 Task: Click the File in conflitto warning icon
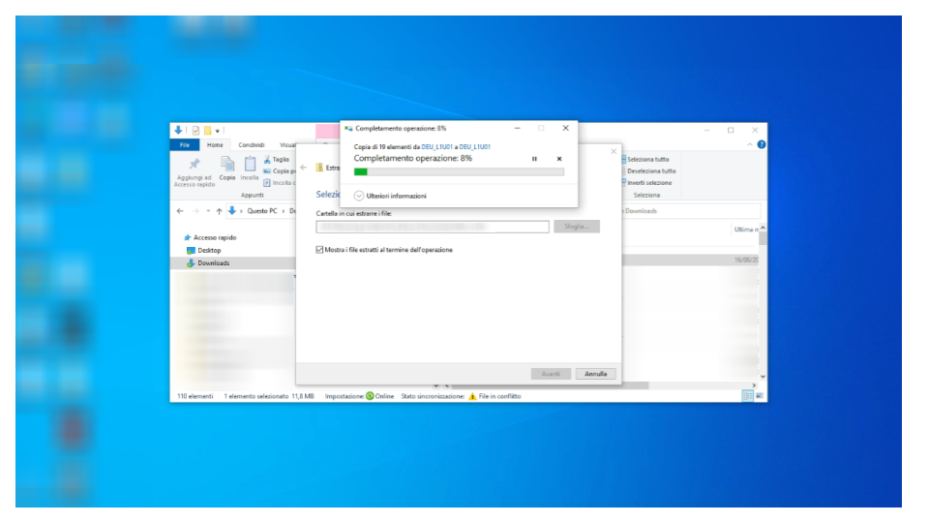coord(473,397)
